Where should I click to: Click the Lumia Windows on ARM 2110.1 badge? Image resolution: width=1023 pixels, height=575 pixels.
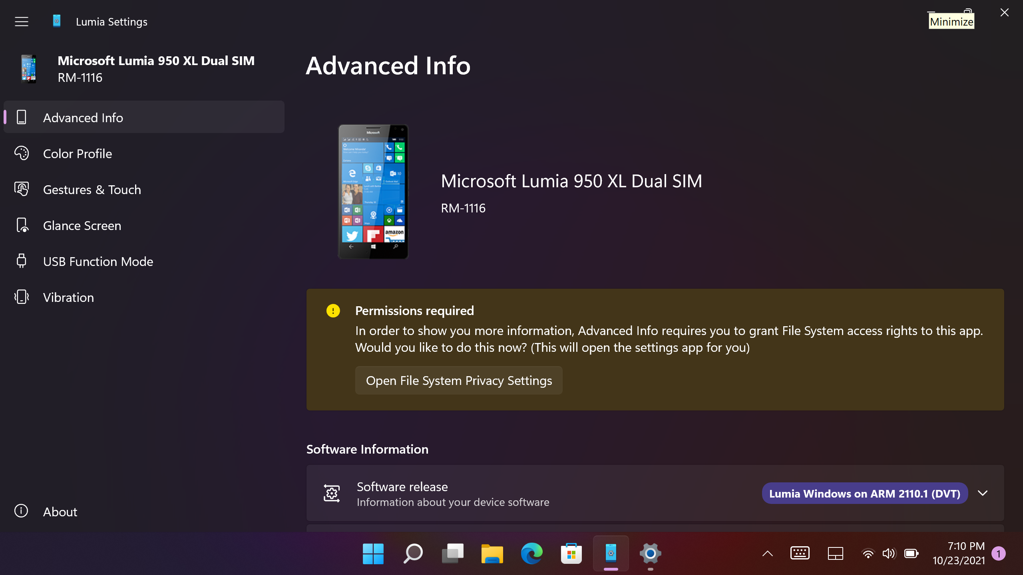(865, 494)
